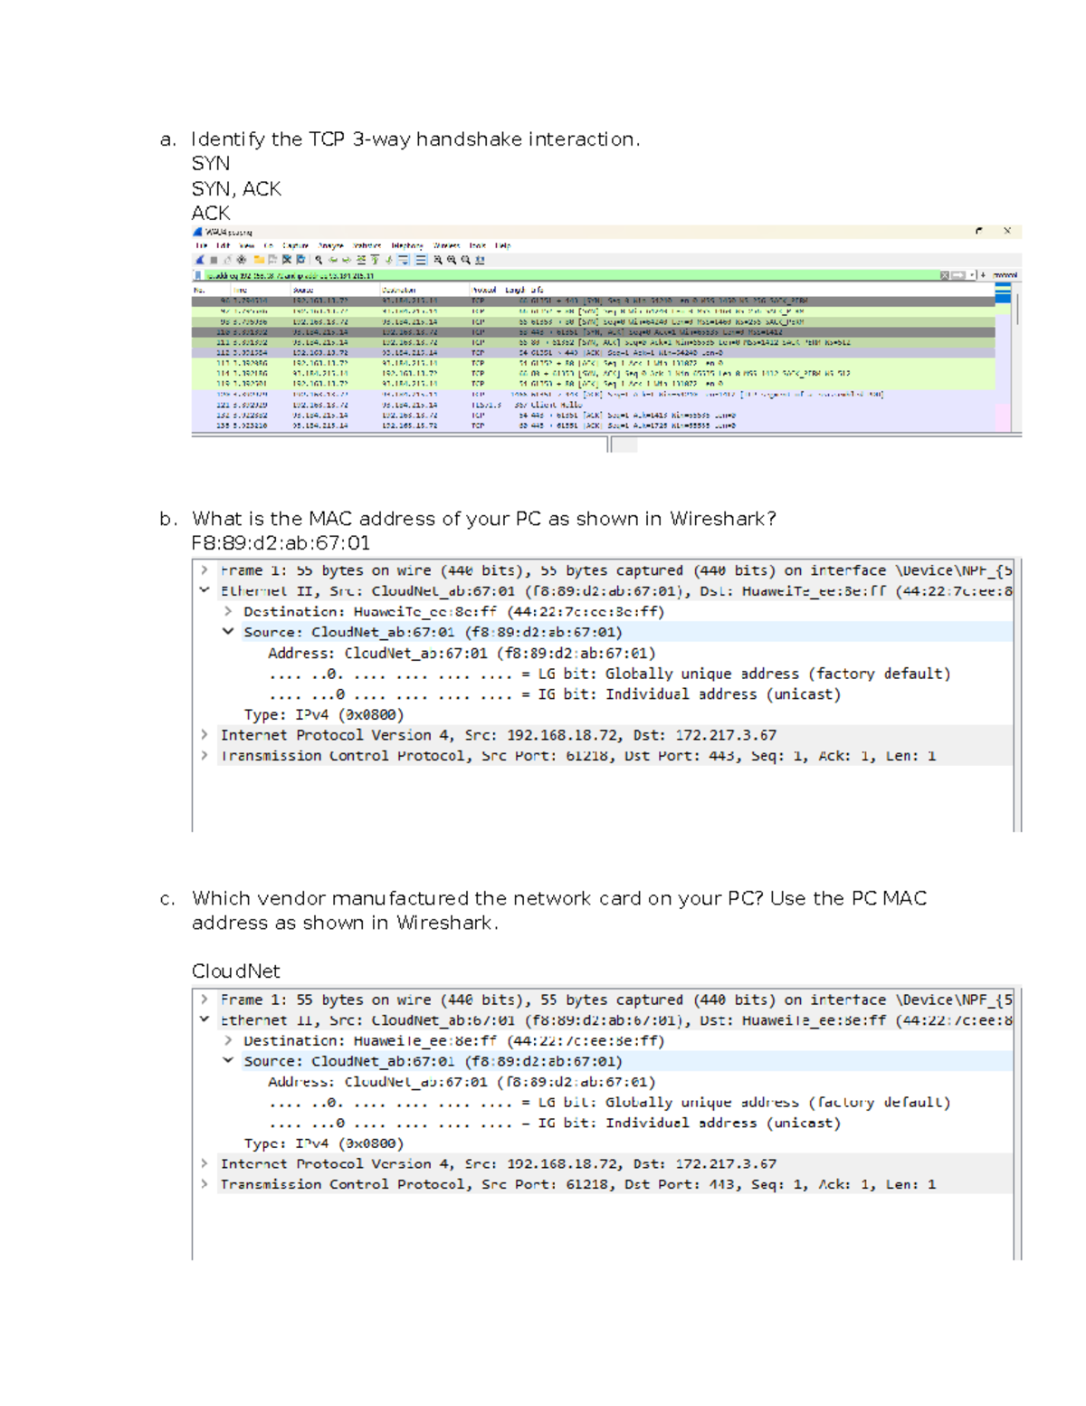1086x1406 pixels.
Task: Toggle the Colorize packet list icon
Action: click(421, 260)
